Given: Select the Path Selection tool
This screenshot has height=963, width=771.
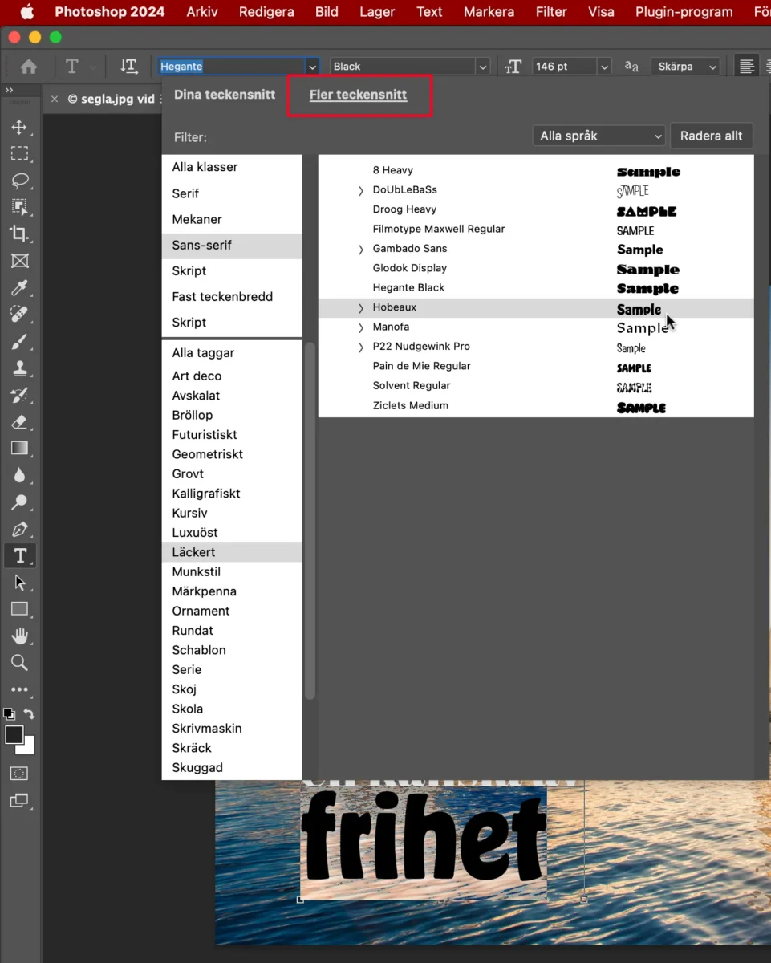Looking at the screenshot, I should click(19, 583).
